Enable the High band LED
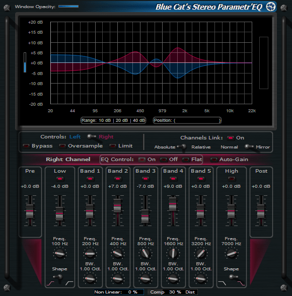Viewport: 292px width, 296px height. tap(232, 178)
